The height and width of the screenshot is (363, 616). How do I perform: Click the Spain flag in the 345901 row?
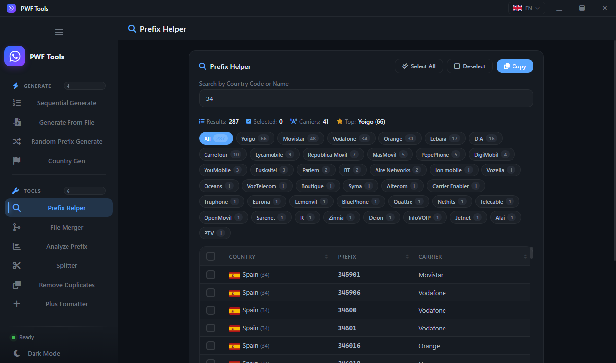(235, 275)
